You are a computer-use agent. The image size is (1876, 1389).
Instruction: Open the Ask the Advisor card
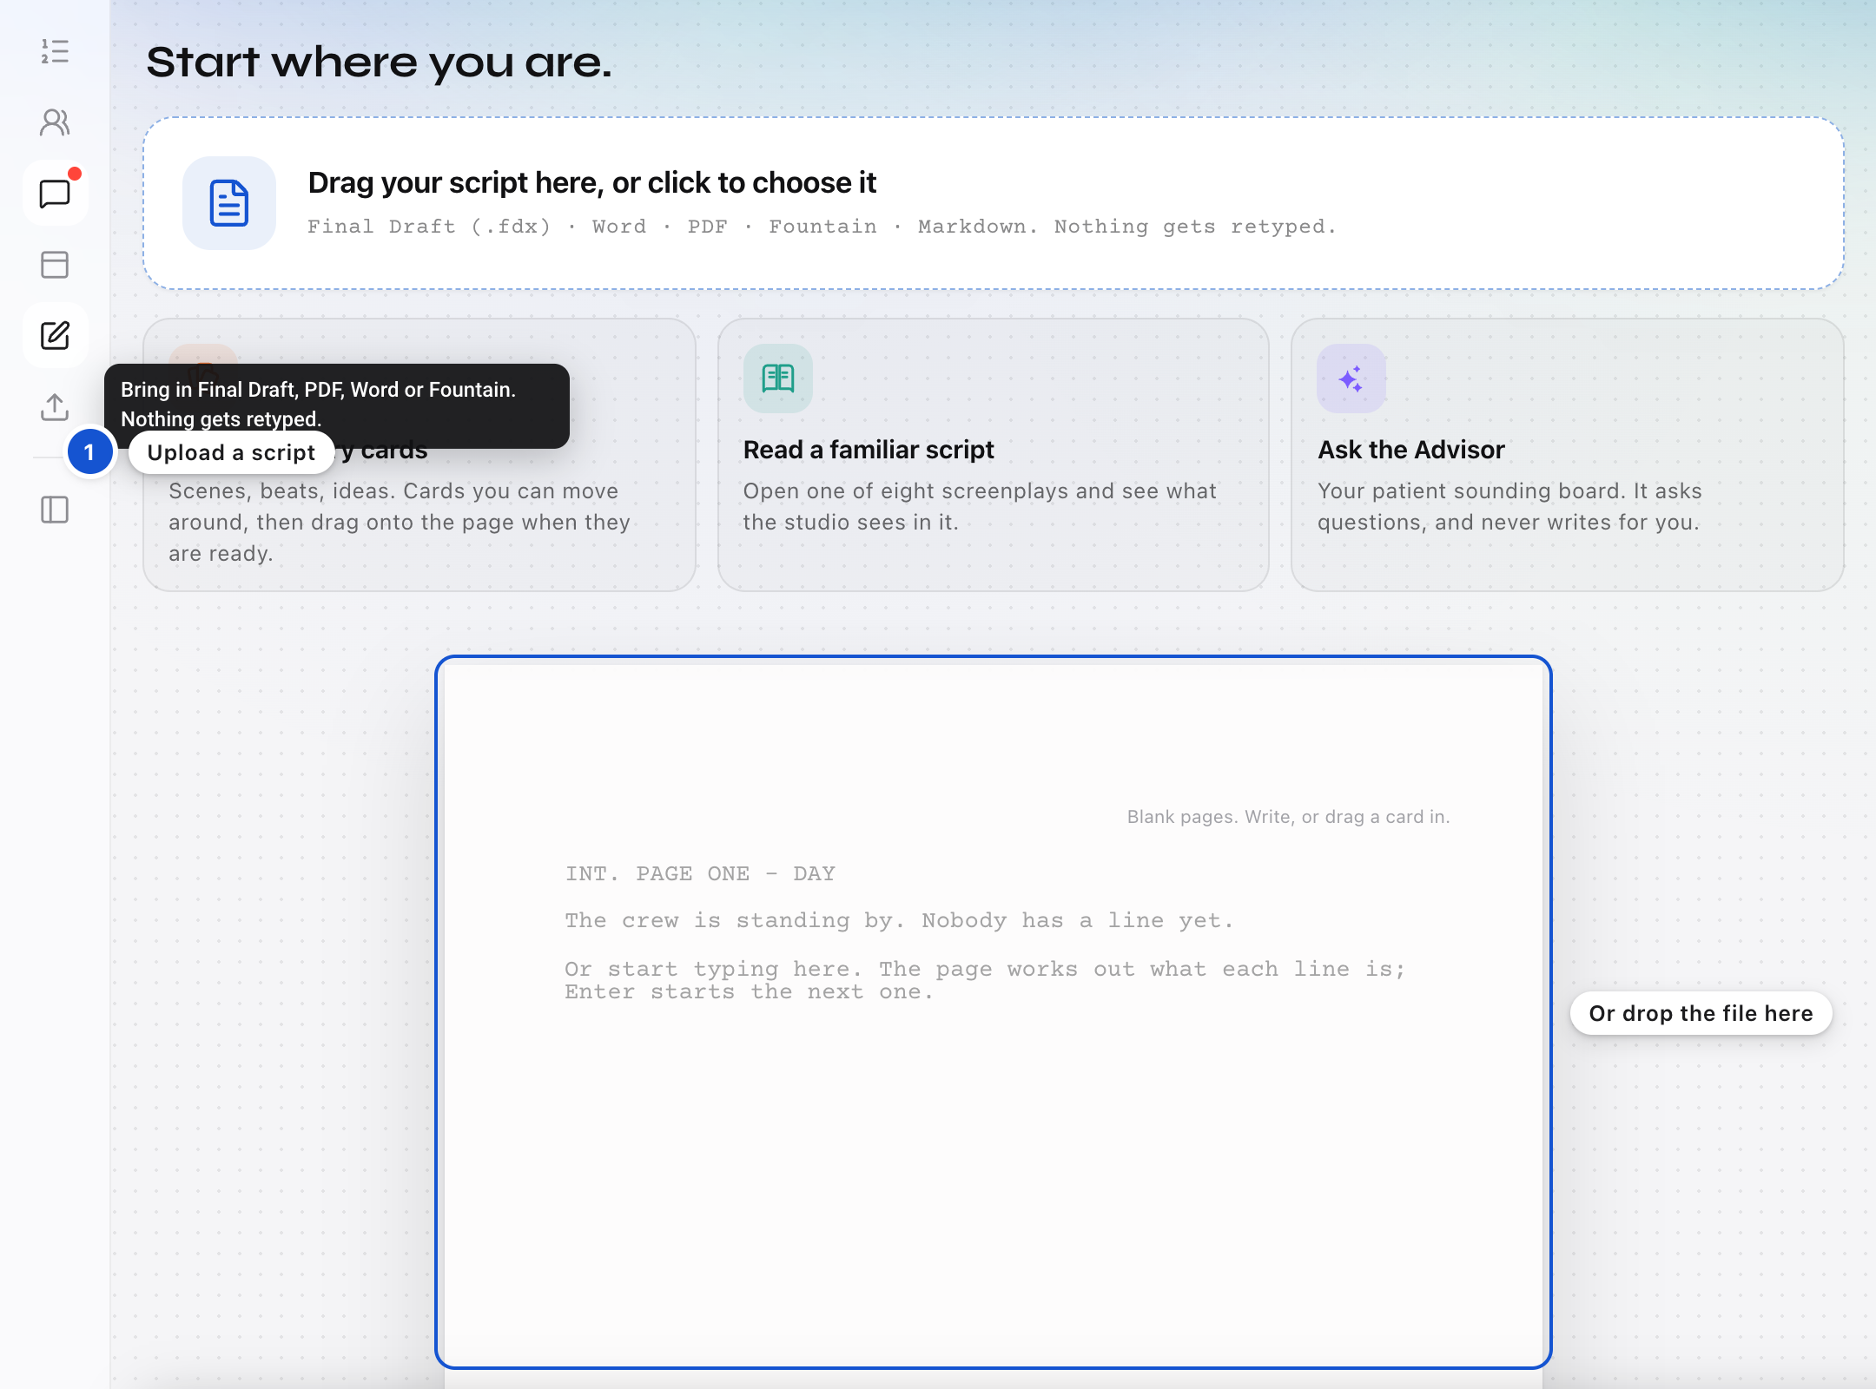[x=1567, y=455]
